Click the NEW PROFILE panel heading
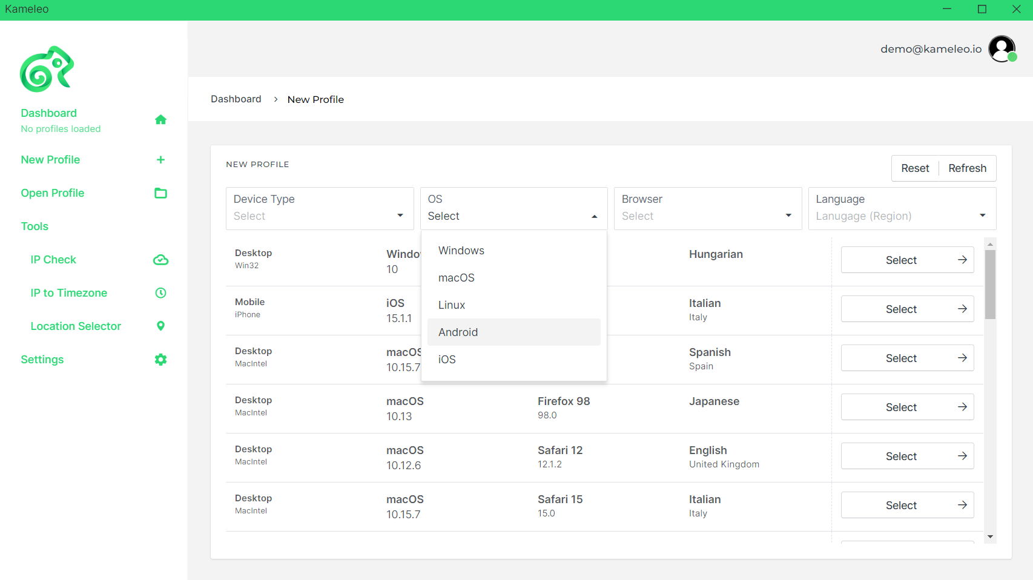The width and height of the screenshot is (1033, 580). pos(257,164)
